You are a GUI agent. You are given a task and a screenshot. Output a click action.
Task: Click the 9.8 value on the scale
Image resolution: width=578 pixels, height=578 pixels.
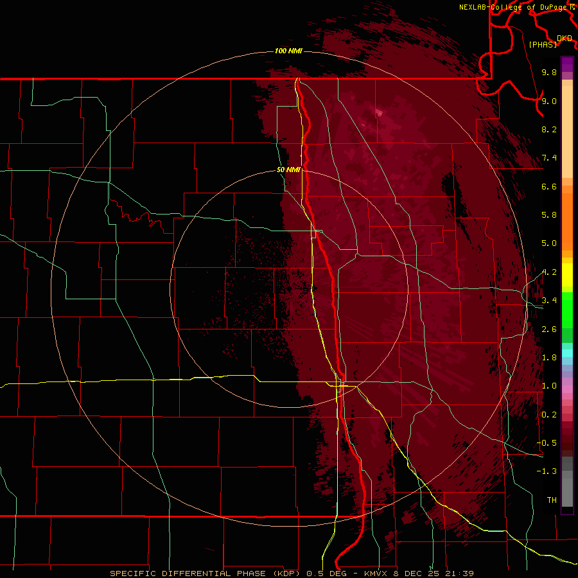549,72
